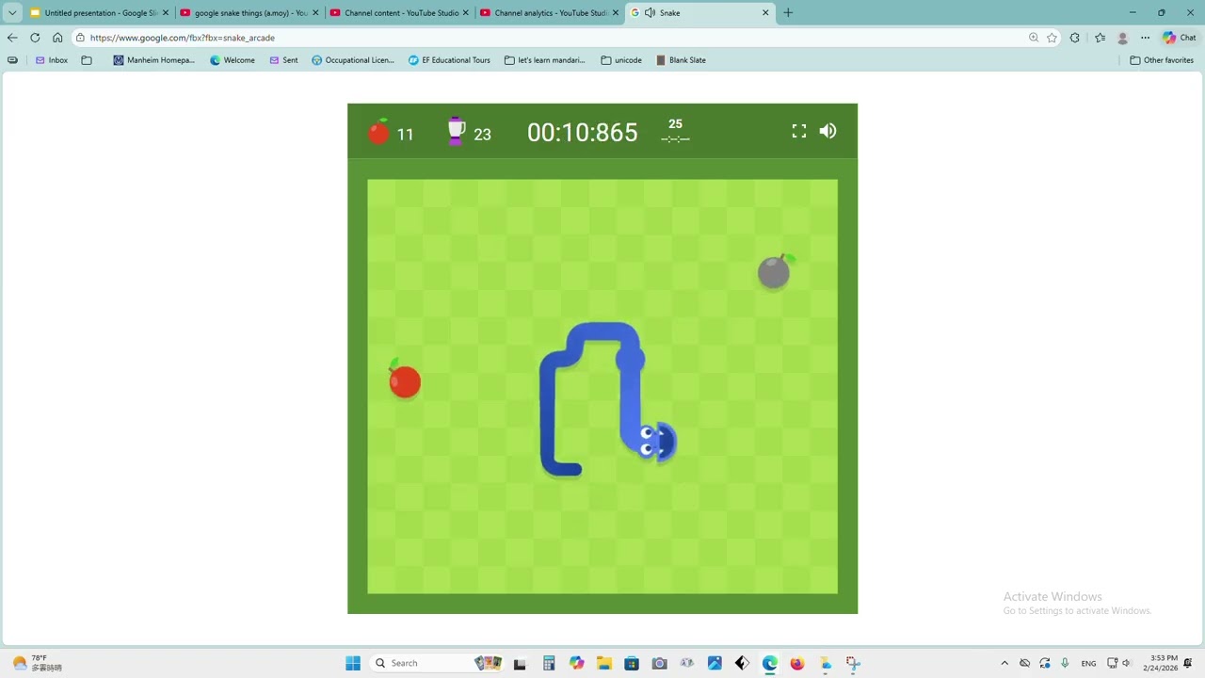Open the Sent bookmark
1205x678 pixels.
[x=283, y=60]
